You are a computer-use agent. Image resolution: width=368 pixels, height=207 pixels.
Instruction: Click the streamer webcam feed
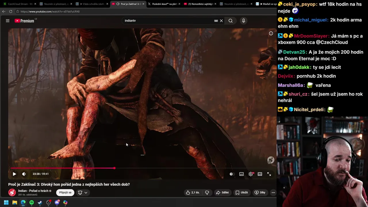coord(322,162)
